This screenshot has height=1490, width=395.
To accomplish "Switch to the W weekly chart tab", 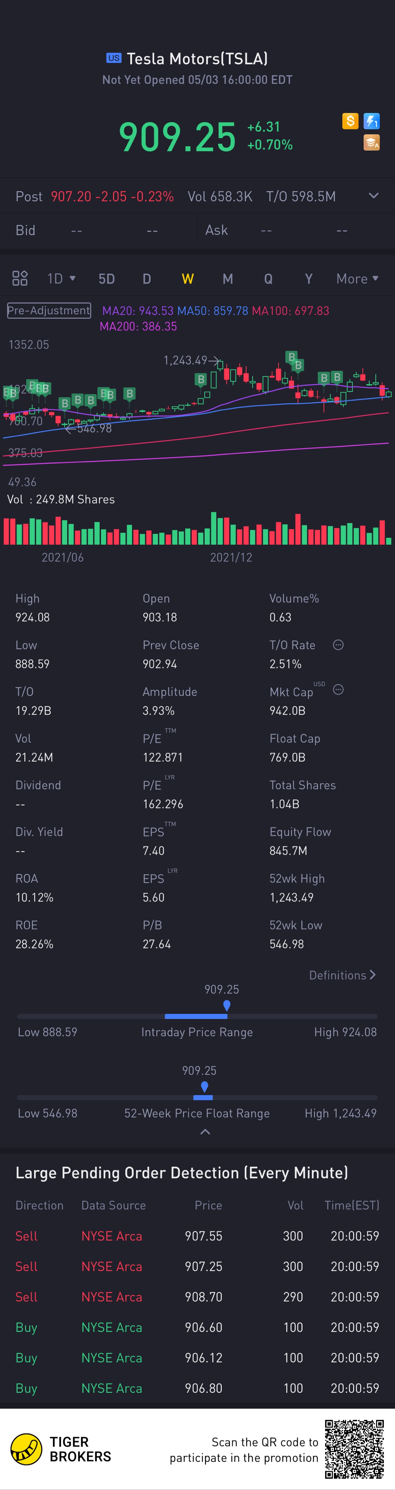I will (188, 279).
